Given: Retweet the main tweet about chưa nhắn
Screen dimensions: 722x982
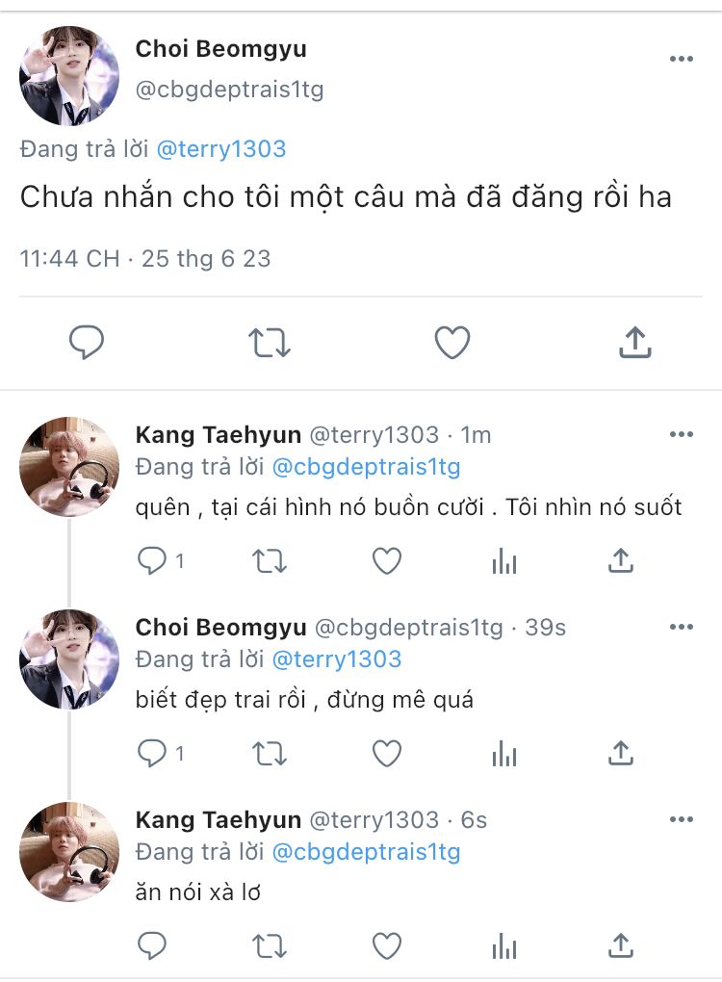Looking at the screenshot, I should click(x=270, y=343).
